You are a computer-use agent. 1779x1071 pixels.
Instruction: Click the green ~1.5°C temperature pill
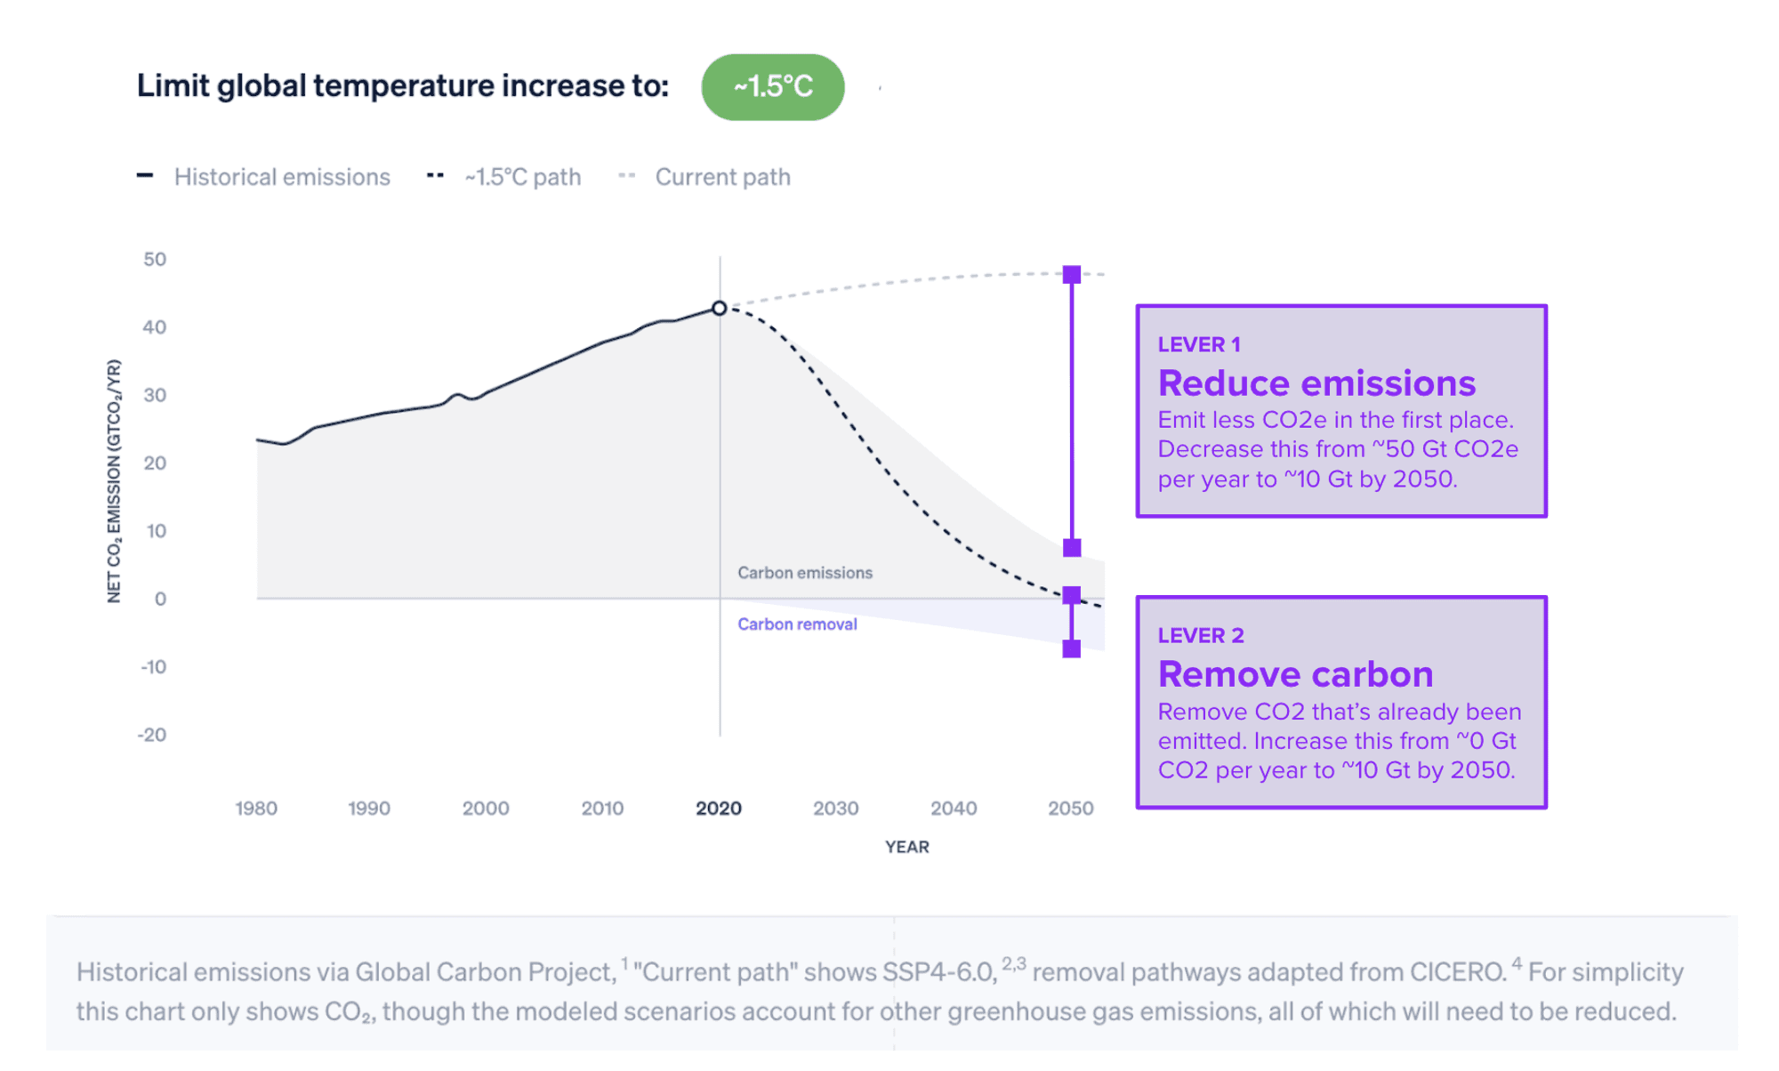click(772, 87)
